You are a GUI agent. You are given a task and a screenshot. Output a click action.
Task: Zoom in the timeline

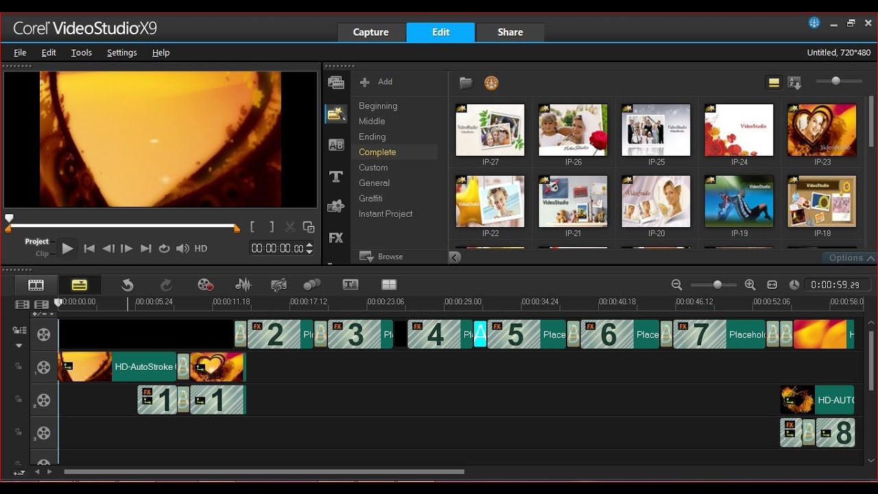750,285
